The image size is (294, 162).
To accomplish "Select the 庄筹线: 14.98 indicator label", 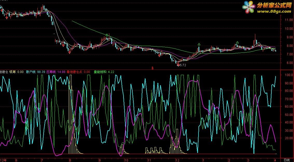I will [56, 72].
